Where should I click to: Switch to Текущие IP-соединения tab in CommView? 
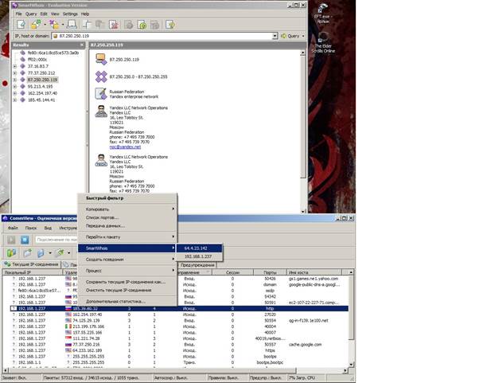pos(31,264)
